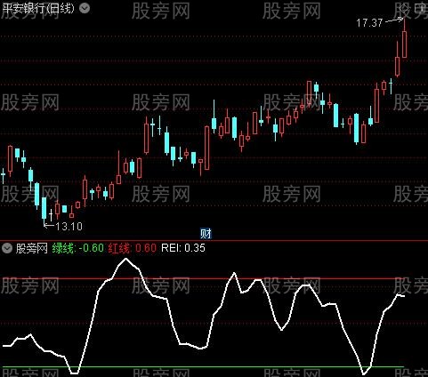Click the 17.37 high price label
Screen dimensions: 428x377
[369, 23]
